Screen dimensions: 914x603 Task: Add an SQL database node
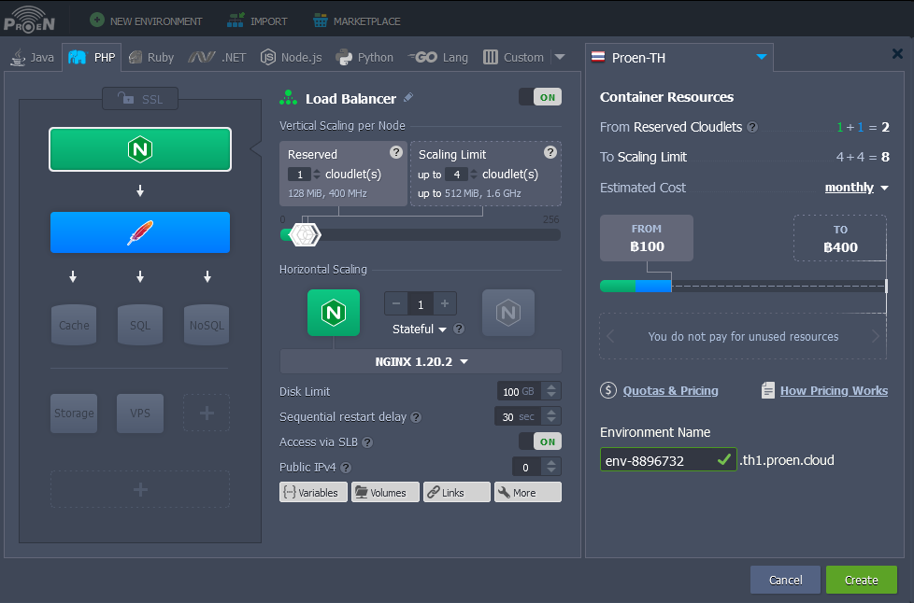(140, 325)
